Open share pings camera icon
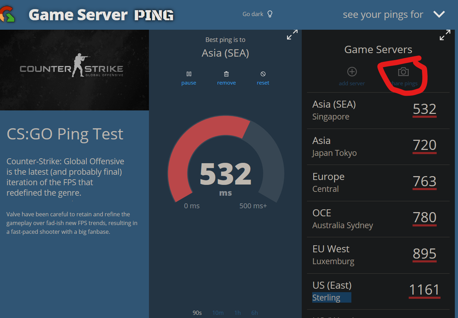458x318 pixels. click(403, 72)
